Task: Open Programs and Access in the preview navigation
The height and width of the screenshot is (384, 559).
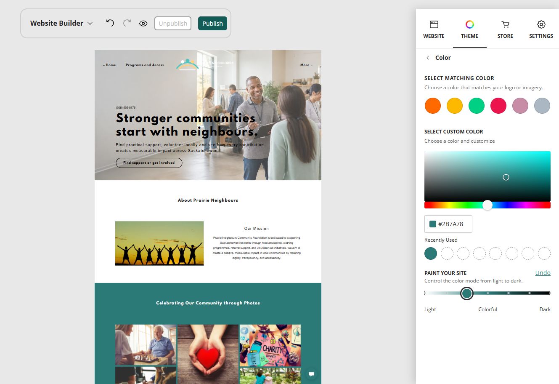Action: tap(145, 65)
